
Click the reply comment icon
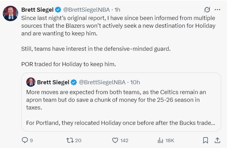click(25, 140)
